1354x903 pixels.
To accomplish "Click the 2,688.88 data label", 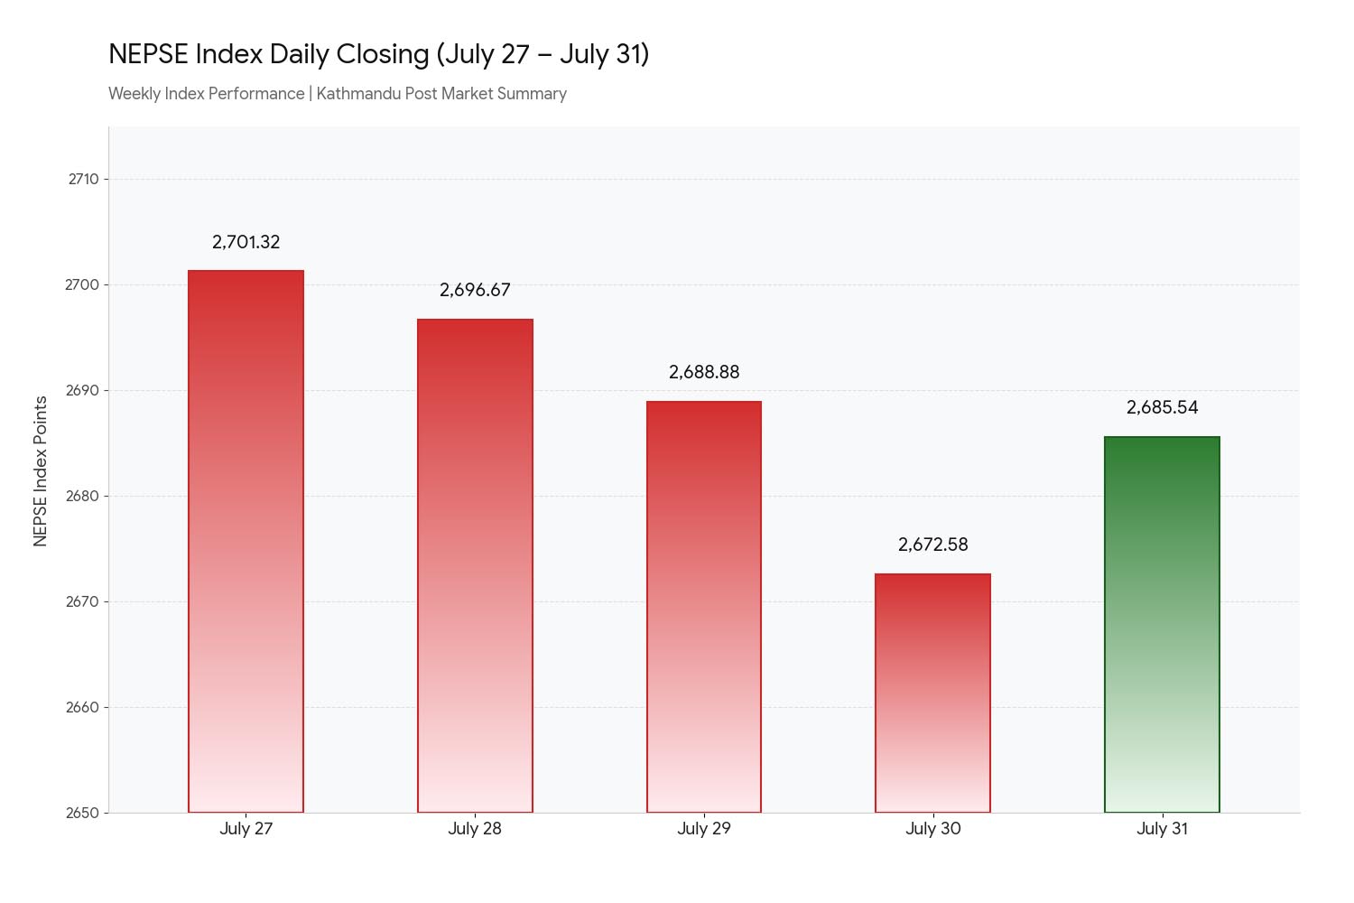I will click(x=704, y=372).
